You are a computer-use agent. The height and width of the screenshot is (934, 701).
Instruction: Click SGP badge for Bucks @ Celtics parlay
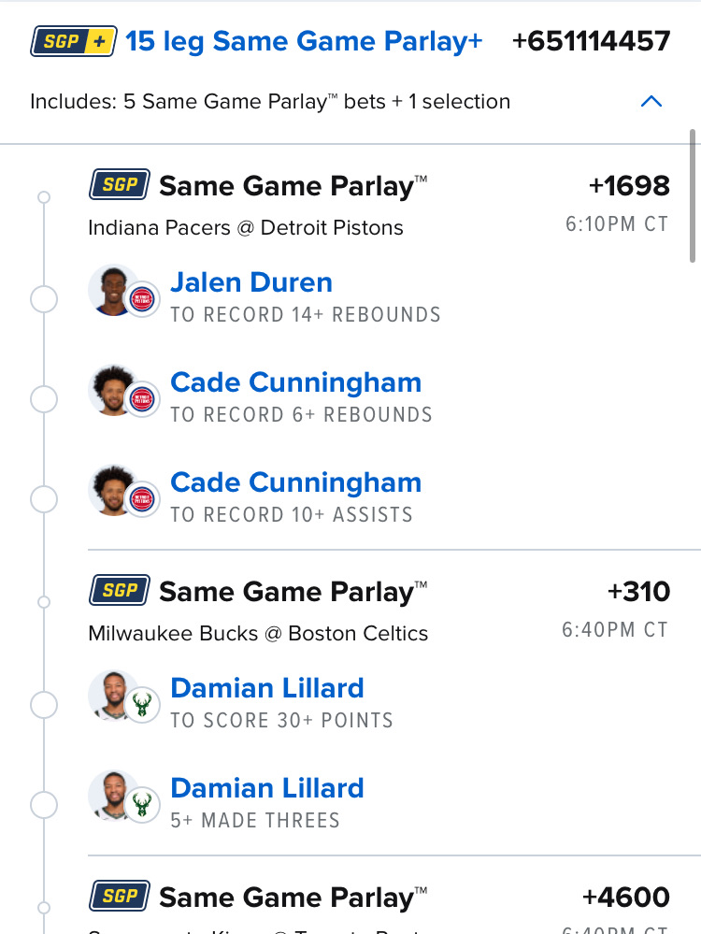tap(119, 591)
